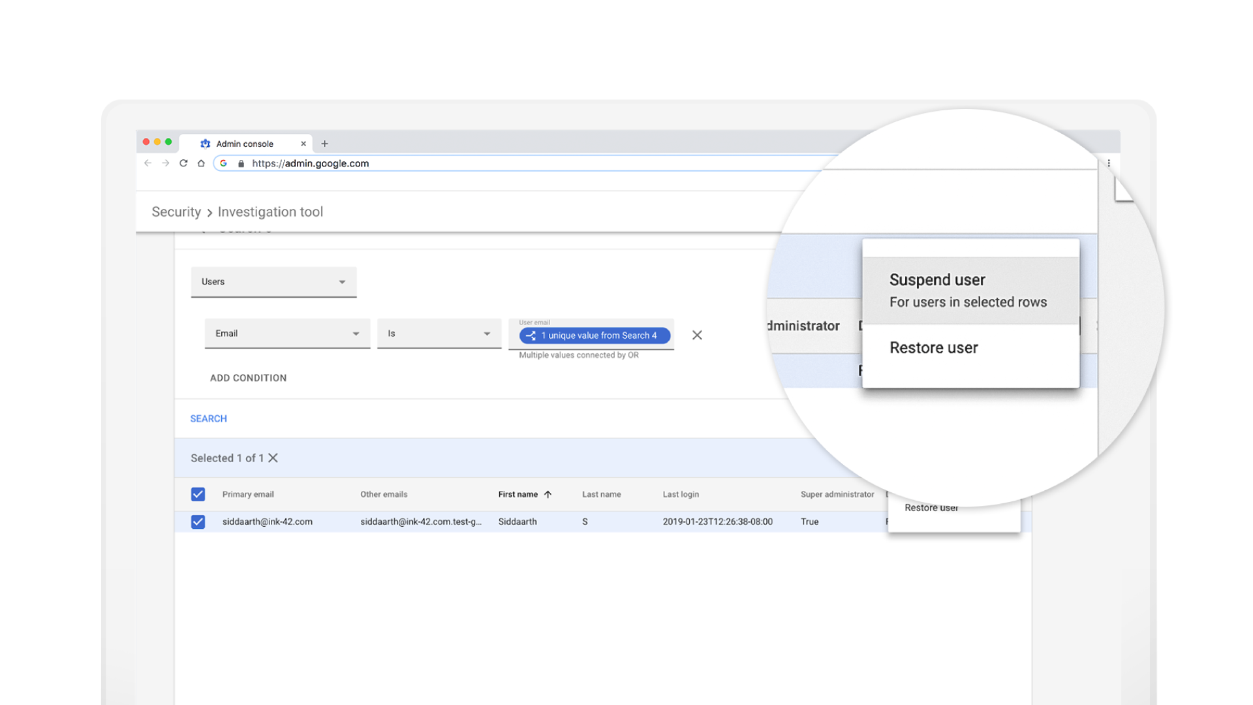Open the Email attribute dropdown
The image size is (1253, 705).
[x=287, y=334]
